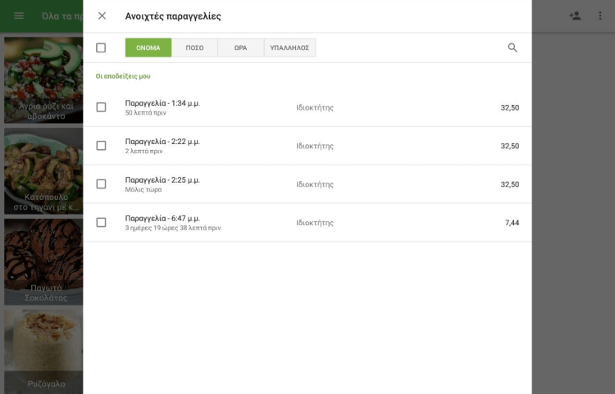Open the hamburger navigation menu
Image resolution: width=615 pixels, height=394 pixels.
(x=19, y=16)
